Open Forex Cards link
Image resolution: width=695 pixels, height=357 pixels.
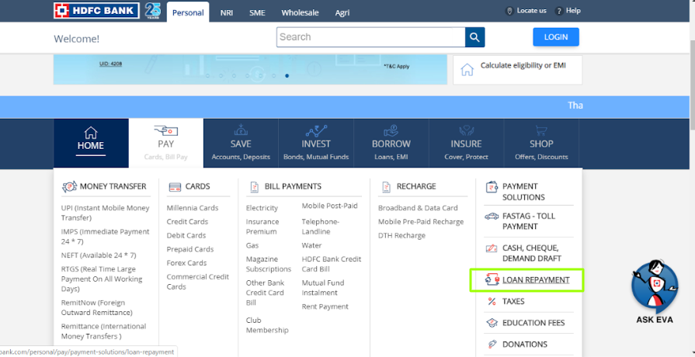[x=186, y=263]
